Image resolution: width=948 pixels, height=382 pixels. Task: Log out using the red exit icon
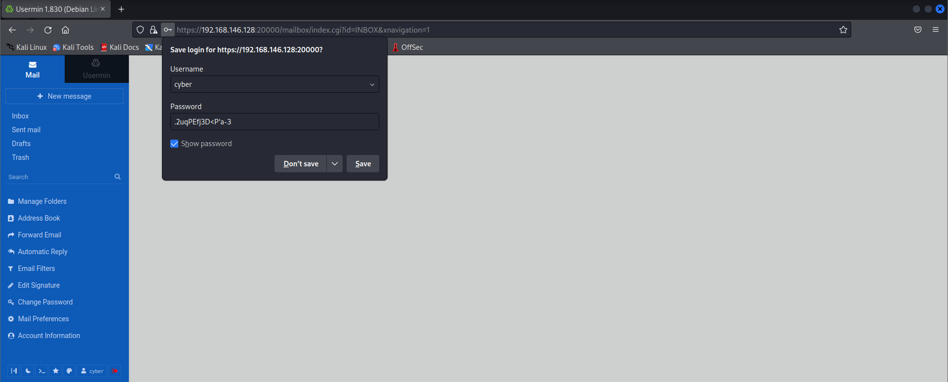tap(115, 371)
